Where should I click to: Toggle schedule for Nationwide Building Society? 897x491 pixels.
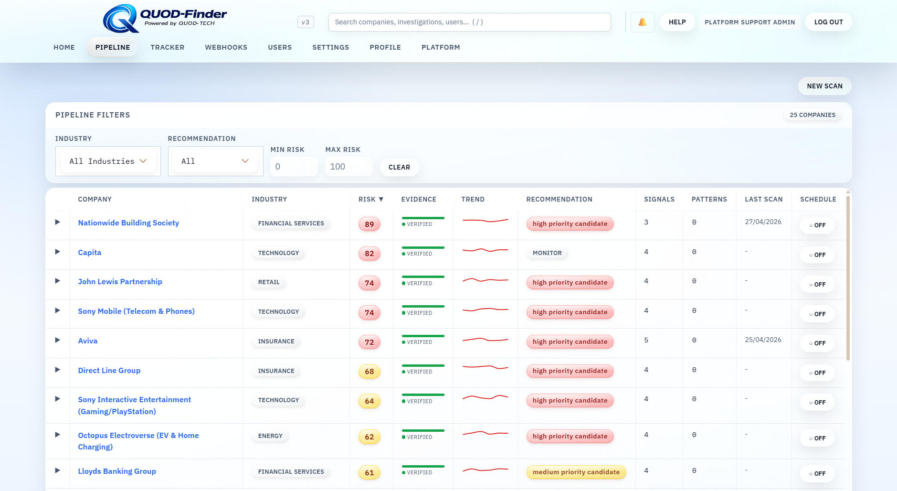[817, 225]
